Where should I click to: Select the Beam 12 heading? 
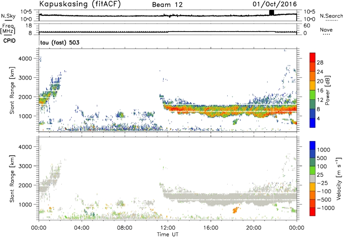click(167, 5)
